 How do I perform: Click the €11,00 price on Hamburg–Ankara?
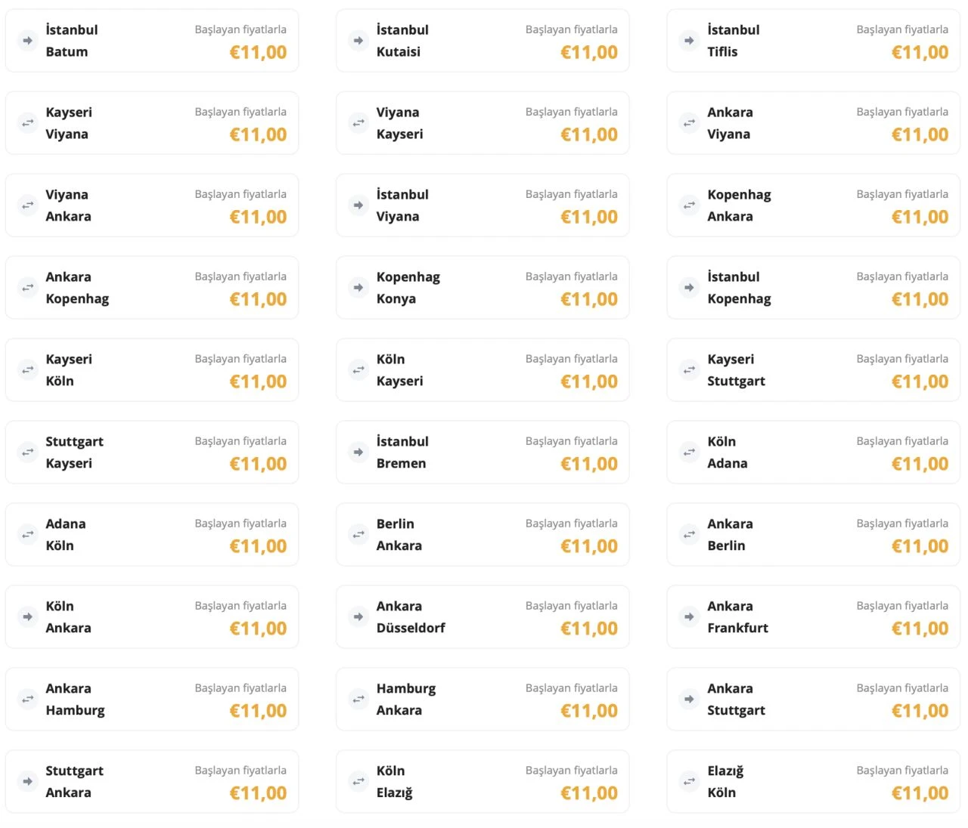(x=588, y=712)
